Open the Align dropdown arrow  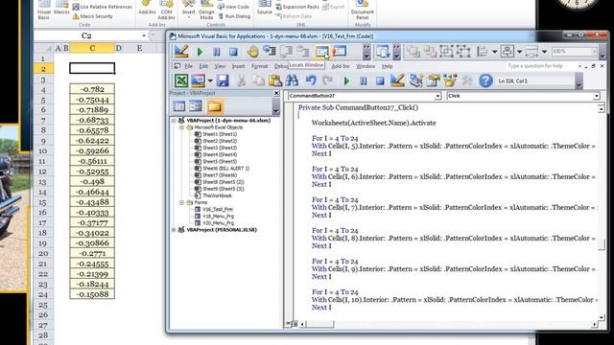pyautogui.click(x=495, y=52)
